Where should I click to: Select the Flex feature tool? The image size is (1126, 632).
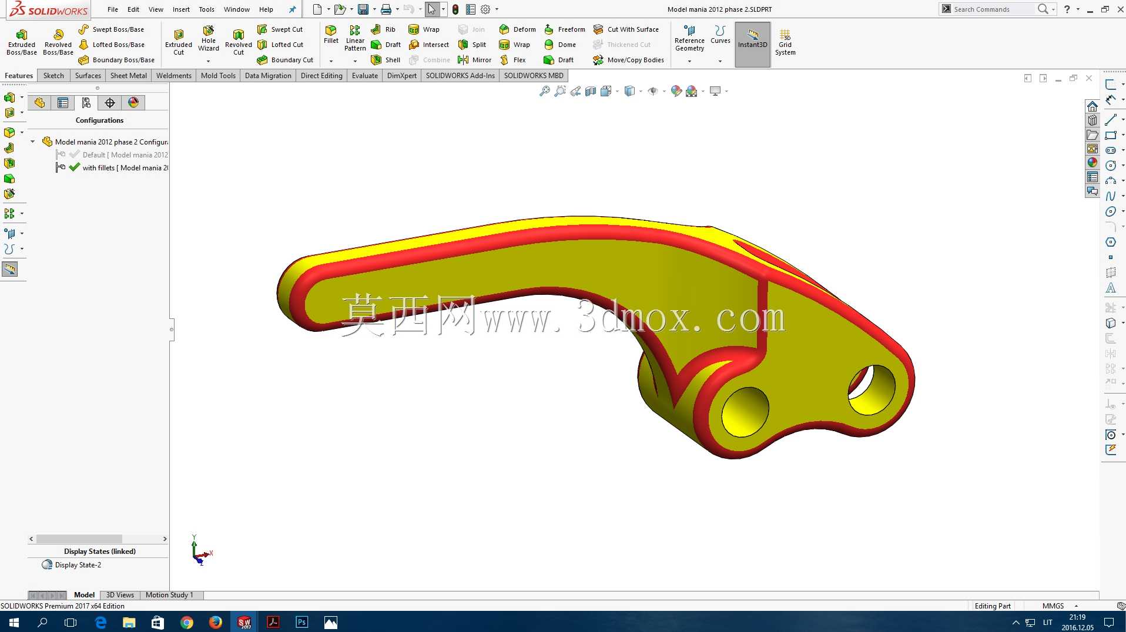(512, 60)
